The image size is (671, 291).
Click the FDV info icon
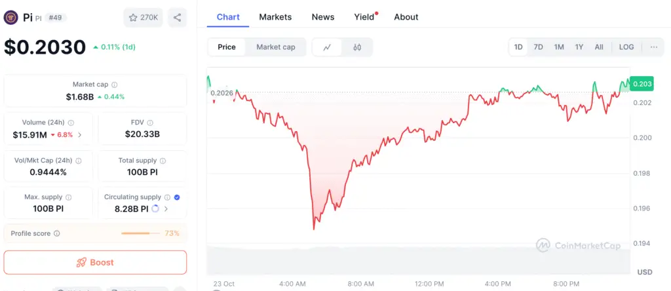coord(150,123)
